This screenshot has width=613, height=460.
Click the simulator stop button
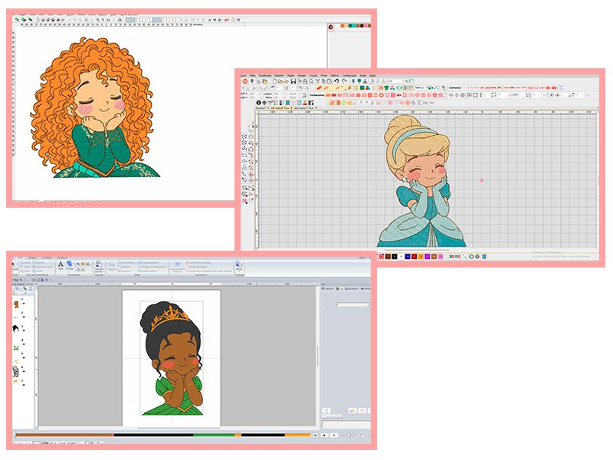[x=334, y=435]
